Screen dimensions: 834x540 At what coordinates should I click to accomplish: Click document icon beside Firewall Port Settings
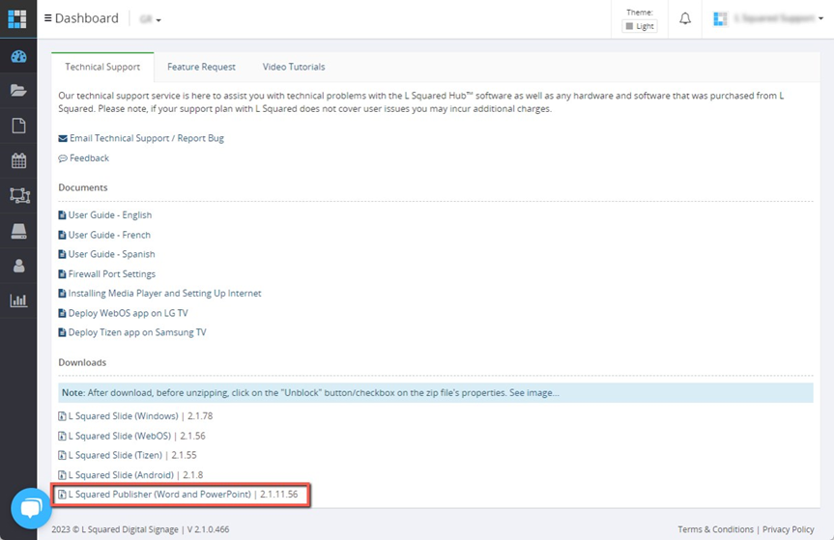point(62,274)
